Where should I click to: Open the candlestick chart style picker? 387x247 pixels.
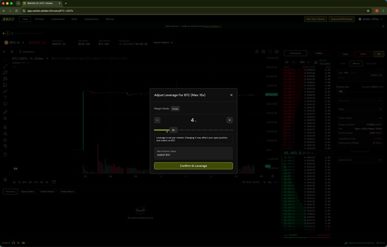tap(12, 52)
